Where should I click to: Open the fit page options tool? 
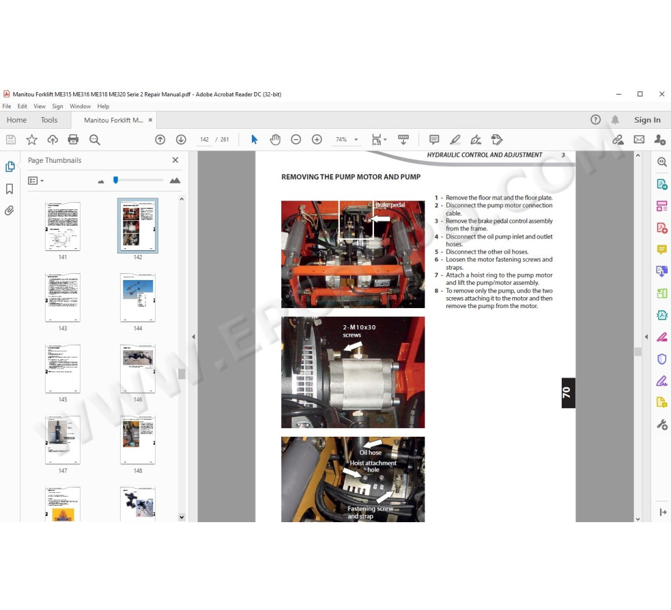click(x=379, y=140)
